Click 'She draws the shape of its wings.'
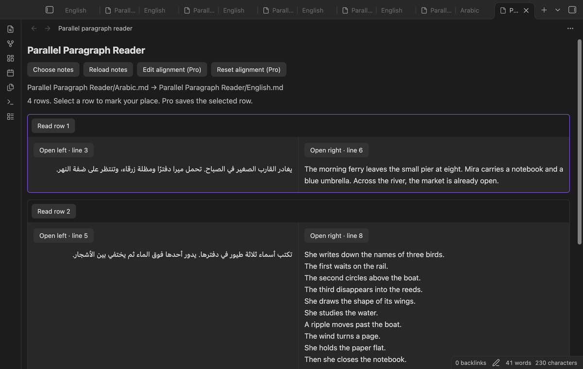This screenshot has width=583, height=369. tap(360, 301)
